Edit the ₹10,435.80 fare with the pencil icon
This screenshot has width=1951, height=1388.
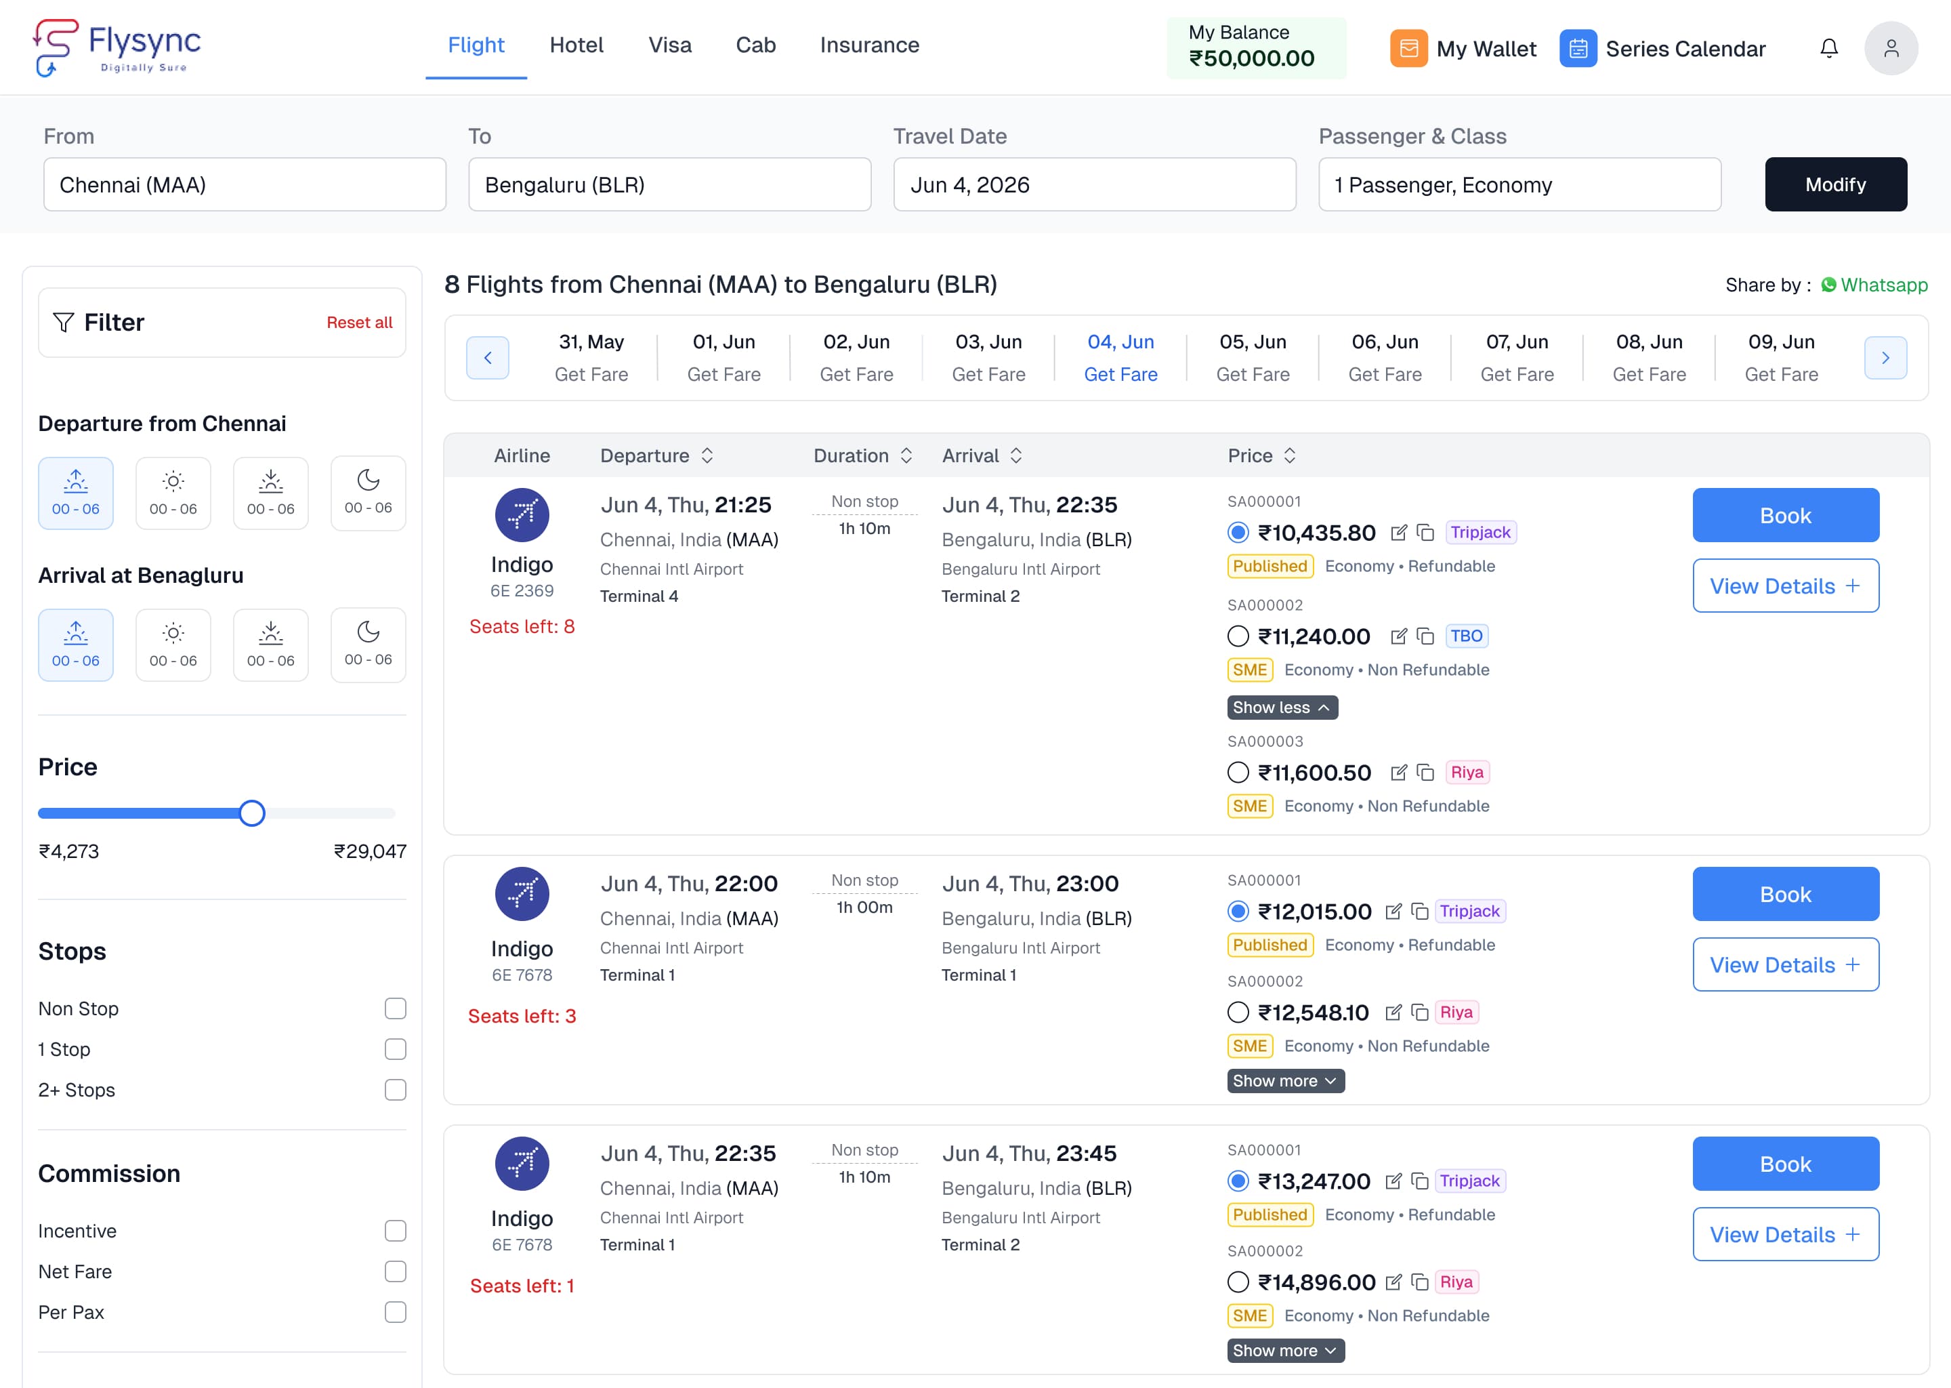1398,533
